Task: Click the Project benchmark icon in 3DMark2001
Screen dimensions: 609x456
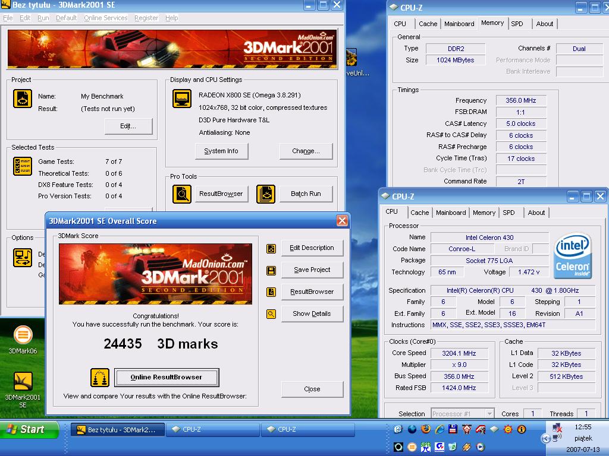Action: click(23, 99)
